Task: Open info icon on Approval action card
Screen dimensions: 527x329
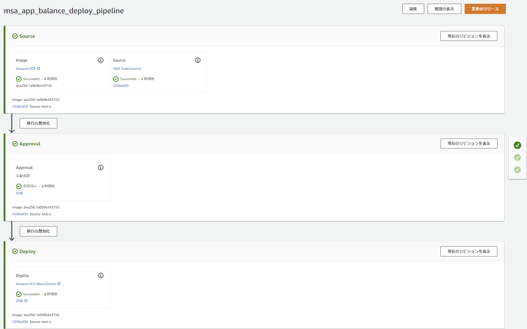Action: (101, 168)
